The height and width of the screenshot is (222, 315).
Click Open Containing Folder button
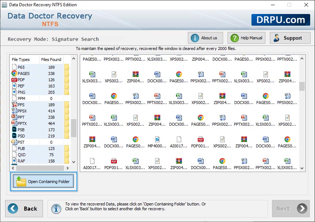43,182
